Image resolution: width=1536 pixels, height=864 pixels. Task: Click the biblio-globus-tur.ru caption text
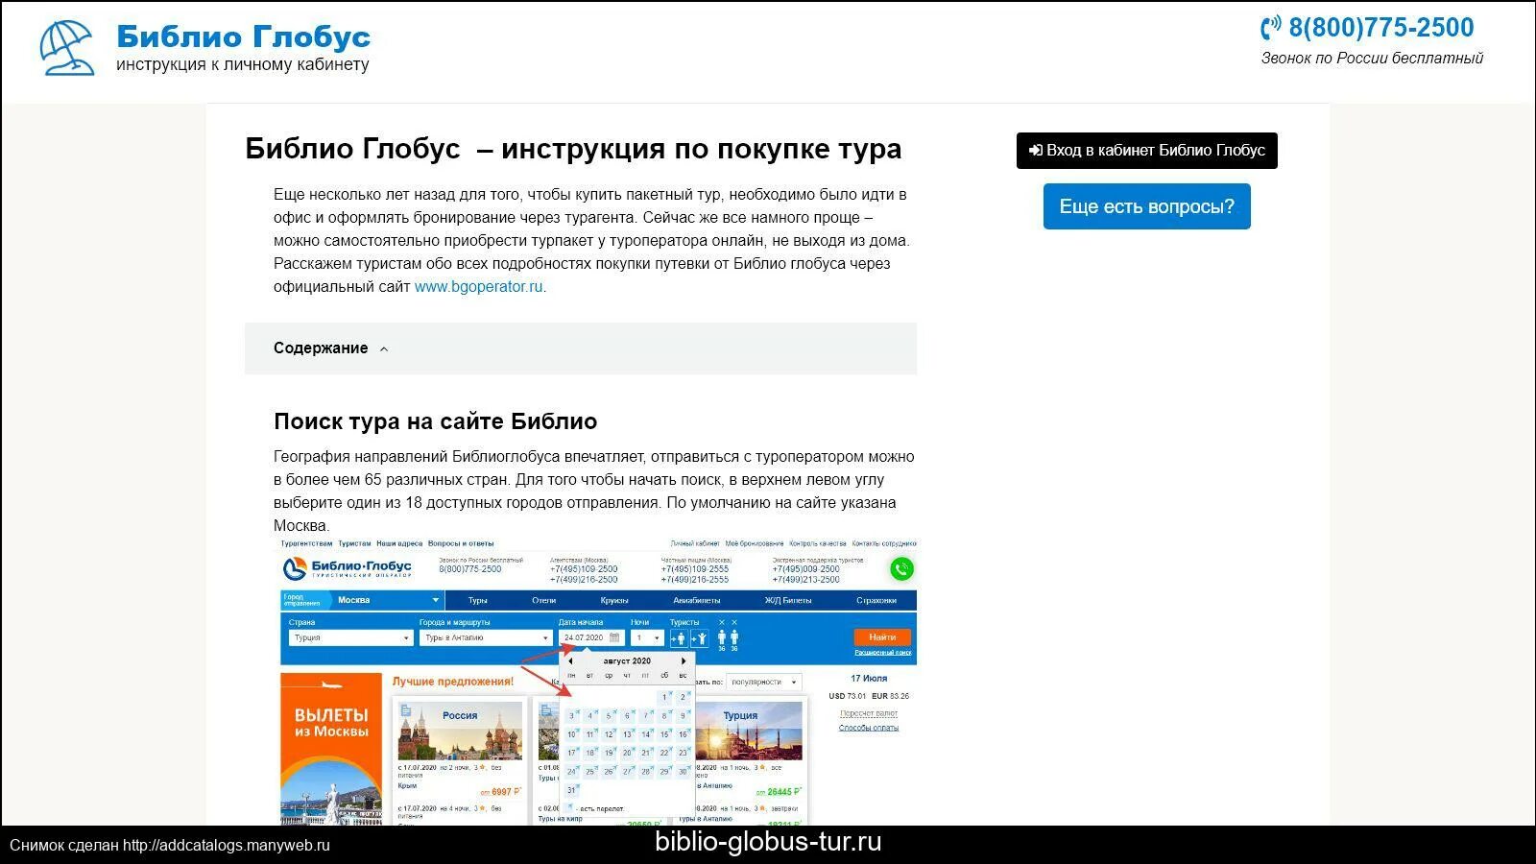tap(768, 842)
